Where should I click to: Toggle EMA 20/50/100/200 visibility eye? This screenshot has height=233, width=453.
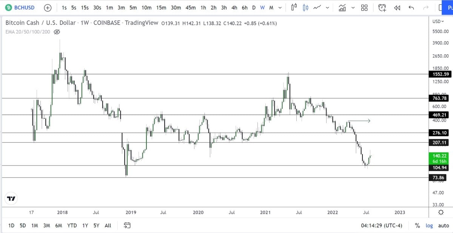click(x=57, y=32)
